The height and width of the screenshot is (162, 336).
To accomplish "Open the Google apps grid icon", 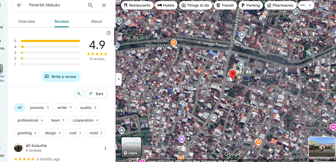I will tap(328, 4).
